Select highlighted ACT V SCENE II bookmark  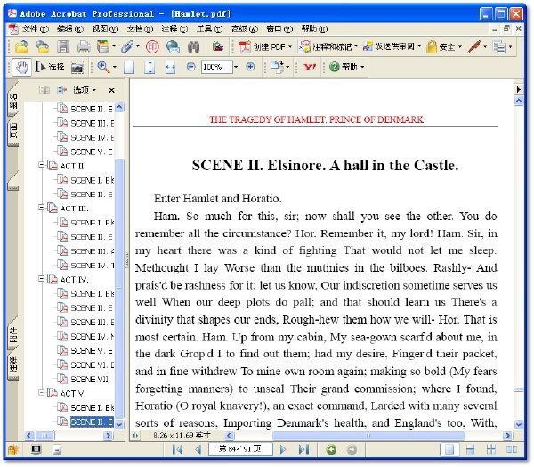pos(92,422)
